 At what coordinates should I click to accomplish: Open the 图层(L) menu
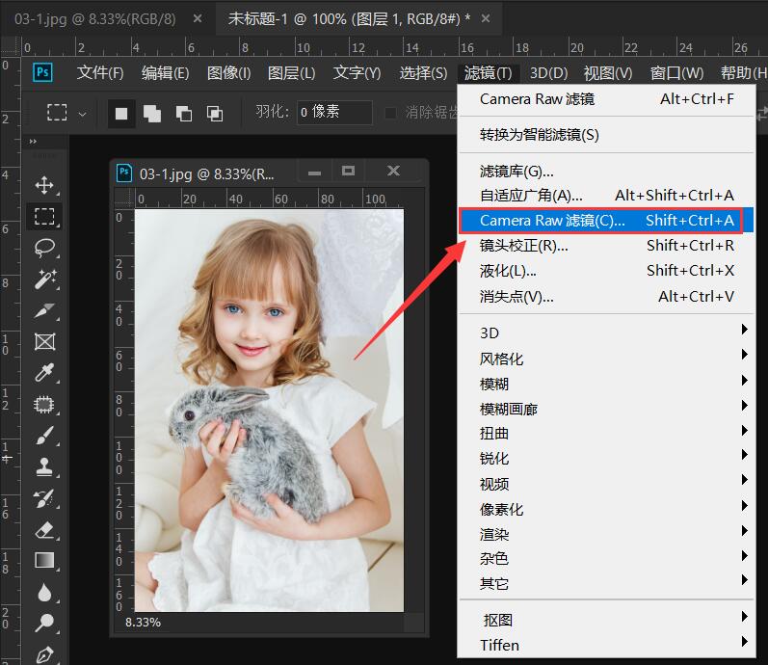[x=291, y=73]
